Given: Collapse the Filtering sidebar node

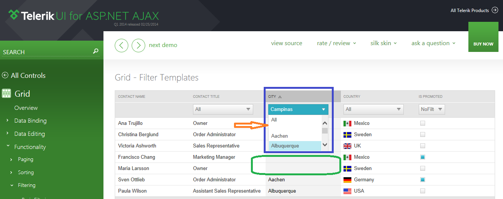Looking at the screenshot, I should pyautogui.click(x=12, y=185).
